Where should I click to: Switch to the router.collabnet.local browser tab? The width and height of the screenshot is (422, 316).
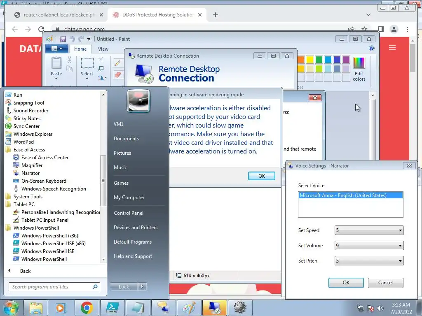point(59,15)
